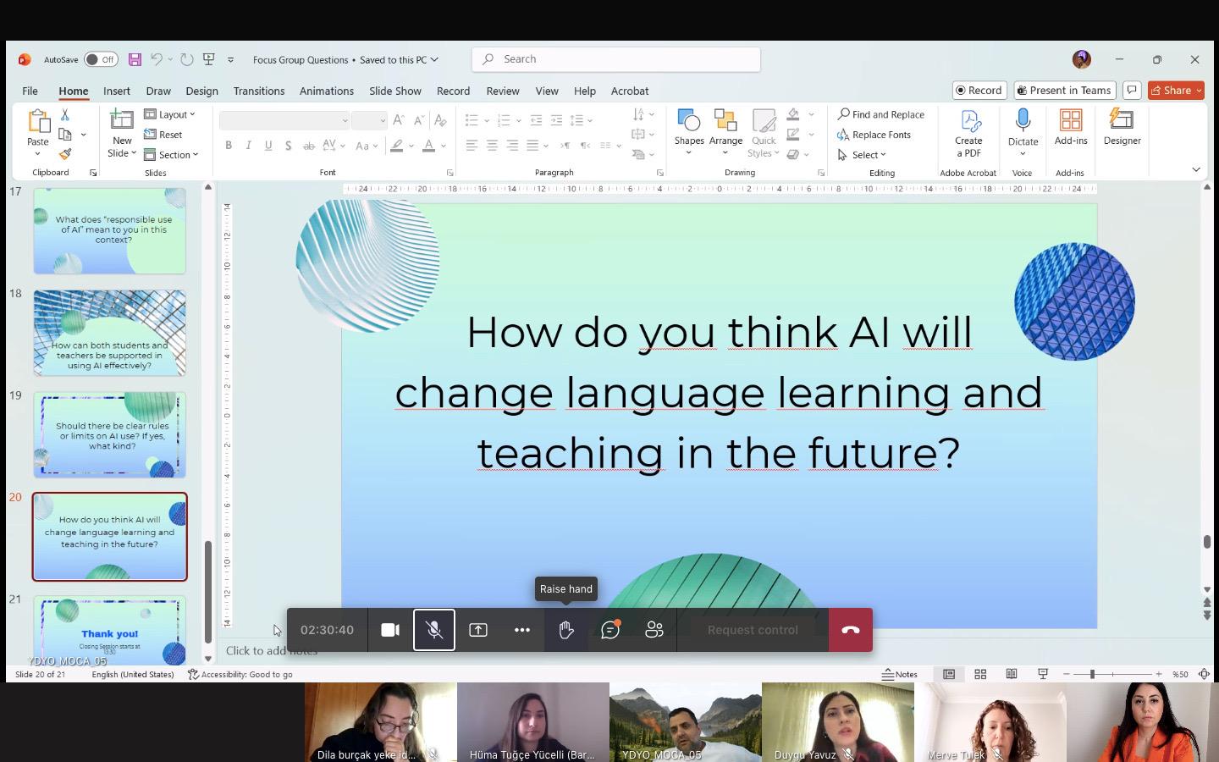1219x762 pixels.
Task: Click the Dictate microphone icon
Action: tap(1023, 122)
